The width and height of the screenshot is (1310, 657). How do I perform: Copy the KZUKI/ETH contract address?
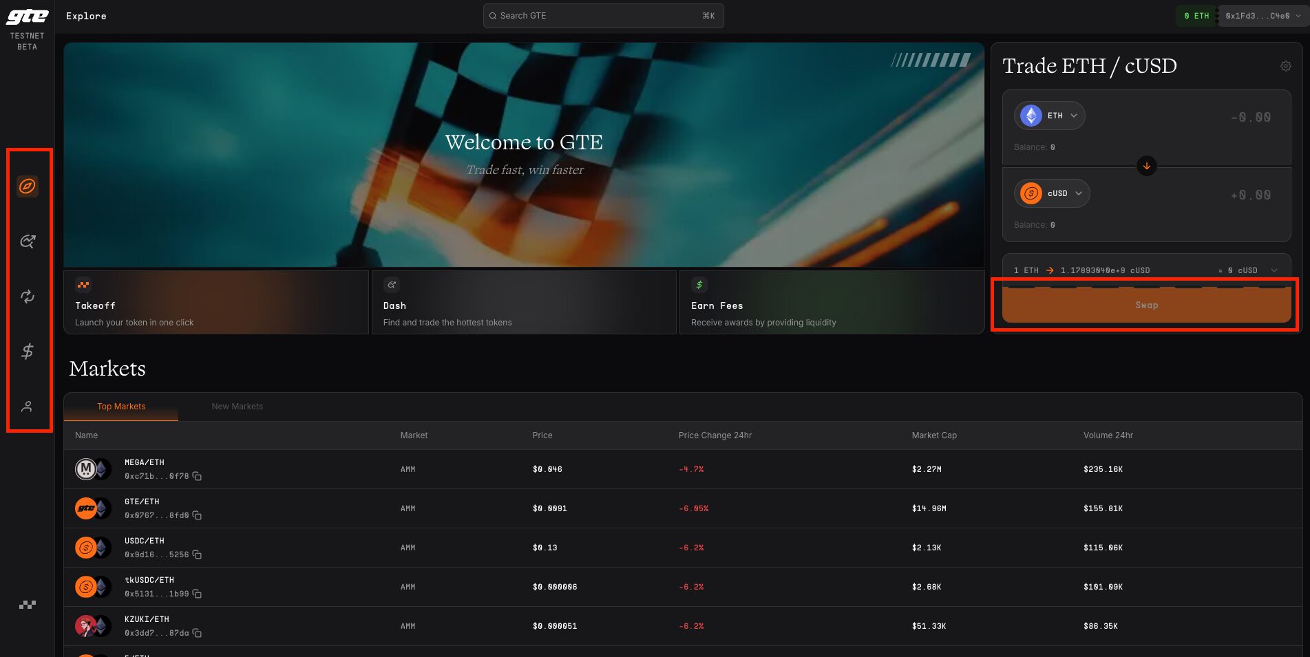197,633
